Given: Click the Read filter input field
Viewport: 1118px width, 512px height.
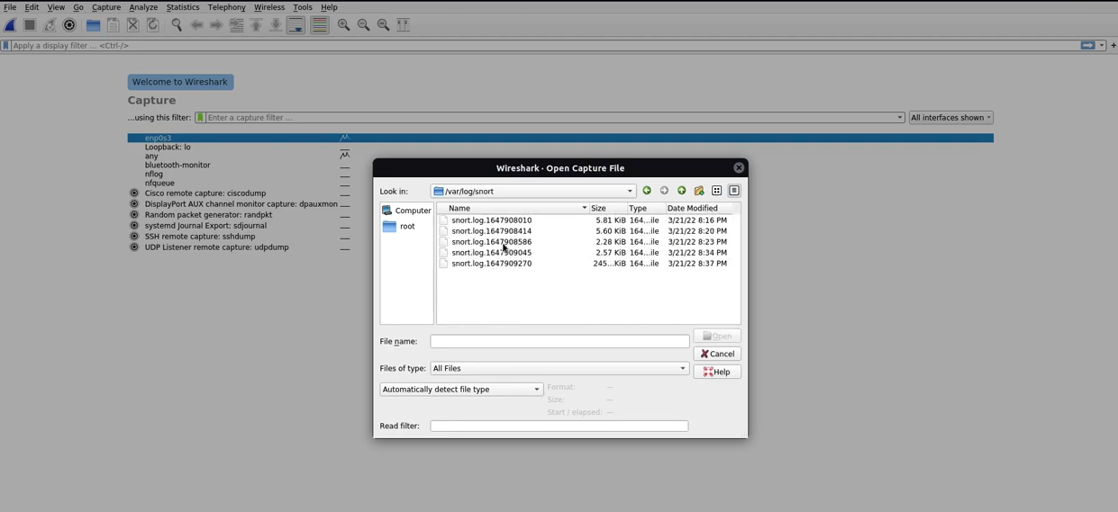Looking at the screenshot, I should [559, 427].
